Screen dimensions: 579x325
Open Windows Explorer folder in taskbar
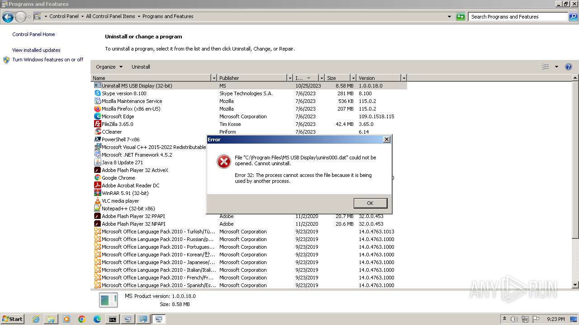tap(51, 319)
